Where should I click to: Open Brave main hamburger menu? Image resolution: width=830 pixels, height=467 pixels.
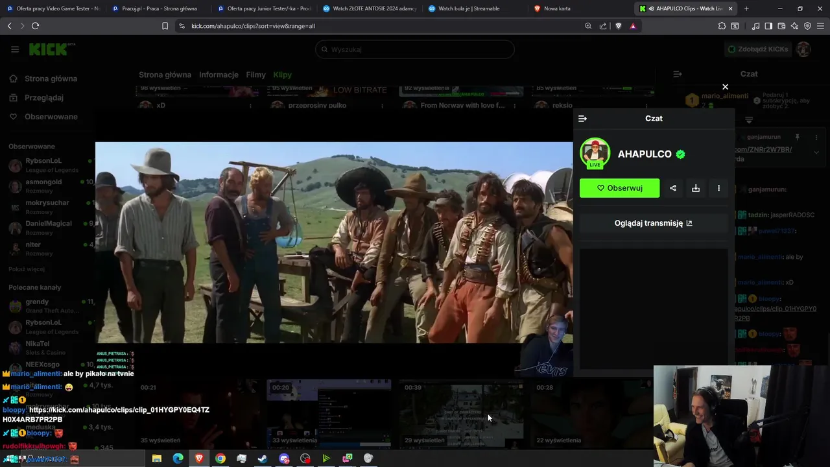[820, 26]
